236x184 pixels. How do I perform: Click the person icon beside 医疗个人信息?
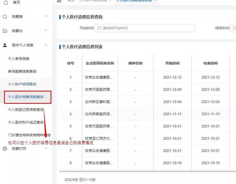[x=5, y=45]
